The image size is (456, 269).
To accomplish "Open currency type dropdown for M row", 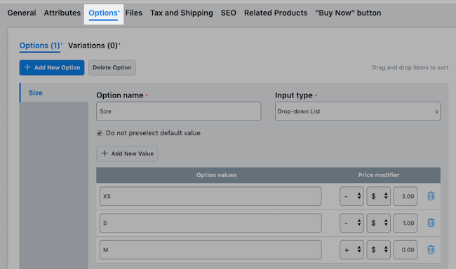I will click(378, 250).
